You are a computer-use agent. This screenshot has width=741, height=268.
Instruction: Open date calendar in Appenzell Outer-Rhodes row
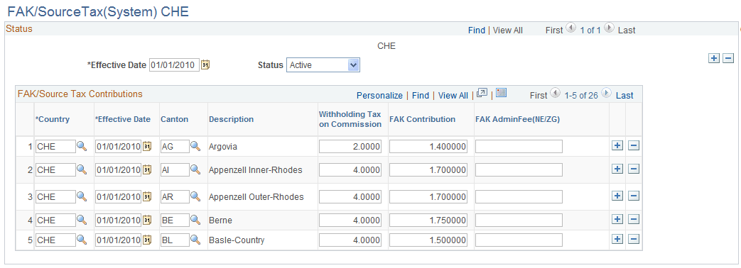[147, 196]
